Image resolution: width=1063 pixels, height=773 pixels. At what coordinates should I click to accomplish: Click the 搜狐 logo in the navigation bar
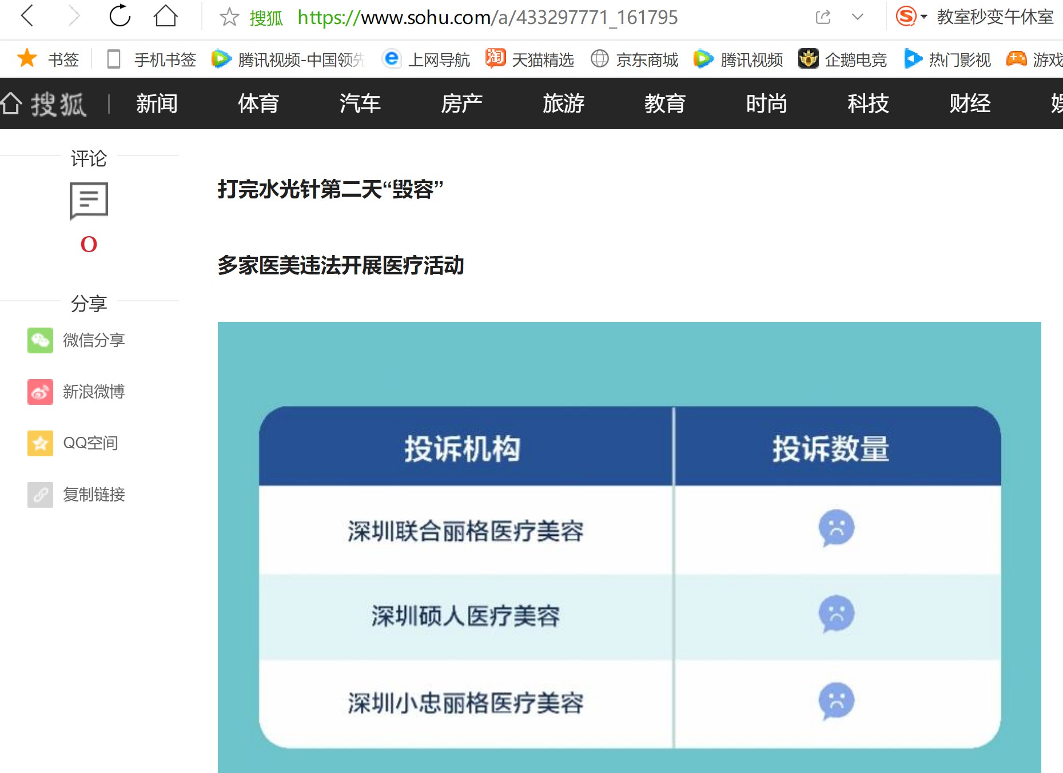43,103
